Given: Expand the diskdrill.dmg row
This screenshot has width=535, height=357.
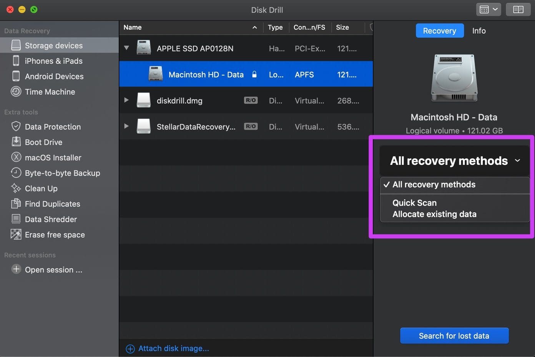Looking at the screenshot, I should (x=126, y=100).
